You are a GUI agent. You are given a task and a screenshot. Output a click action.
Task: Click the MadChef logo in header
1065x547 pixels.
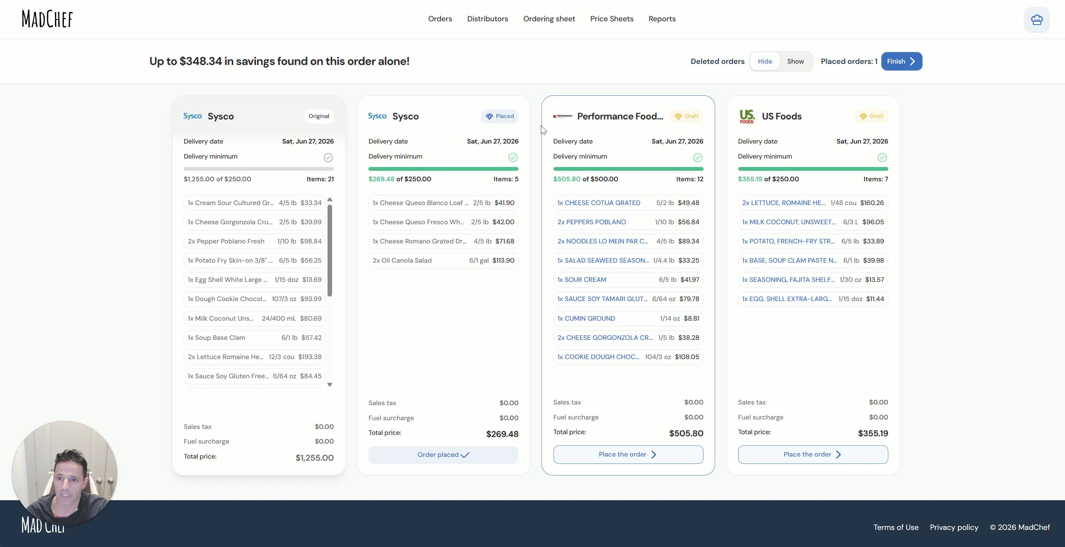coord(47,19)
